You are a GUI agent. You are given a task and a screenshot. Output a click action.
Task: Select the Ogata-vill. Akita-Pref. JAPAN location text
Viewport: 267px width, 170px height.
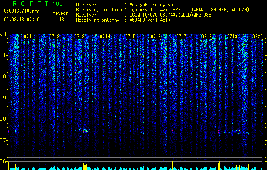click(189, 10)
